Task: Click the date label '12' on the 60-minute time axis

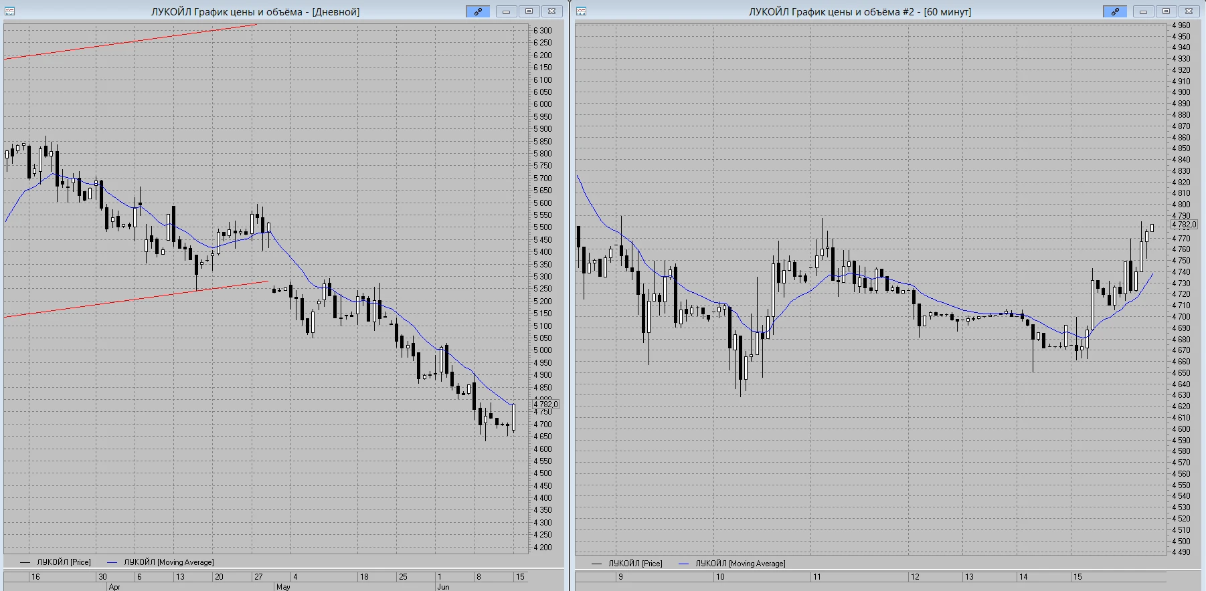Action: coord(915,576)
